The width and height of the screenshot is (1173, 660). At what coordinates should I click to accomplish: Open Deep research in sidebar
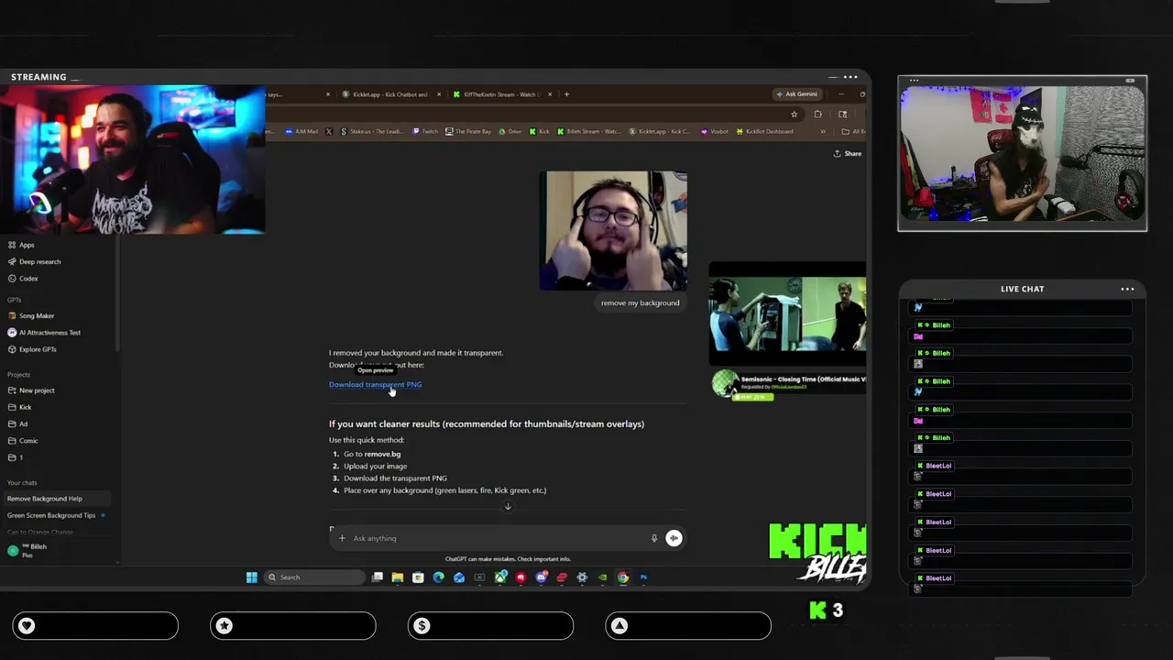tap(34, 261)
